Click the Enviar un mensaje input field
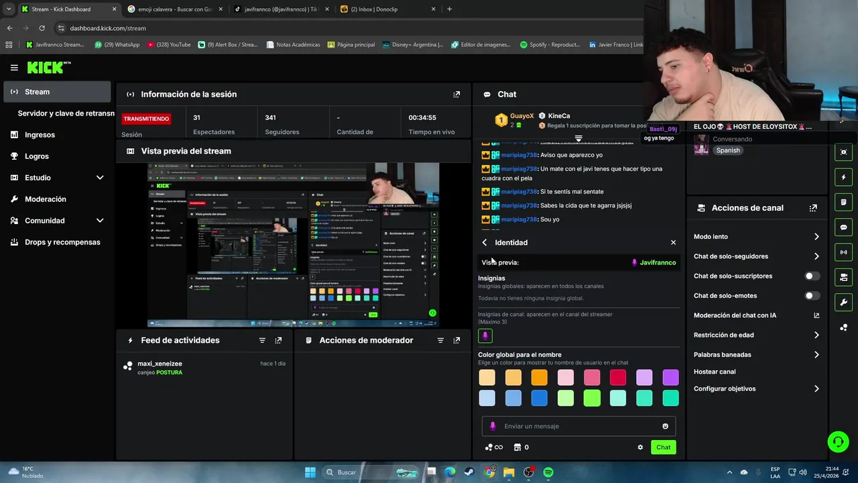The height and width of the screenshot is (483, 858). [x=578, y=427]
